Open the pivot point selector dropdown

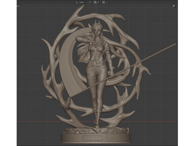(91, 2)
